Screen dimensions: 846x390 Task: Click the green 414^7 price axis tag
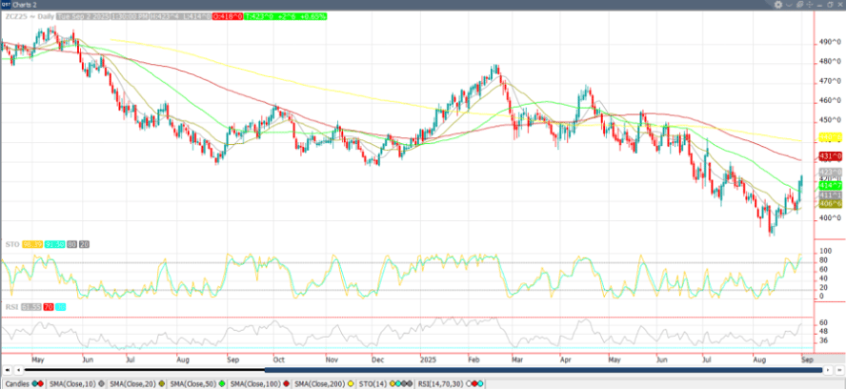[830, 185]
